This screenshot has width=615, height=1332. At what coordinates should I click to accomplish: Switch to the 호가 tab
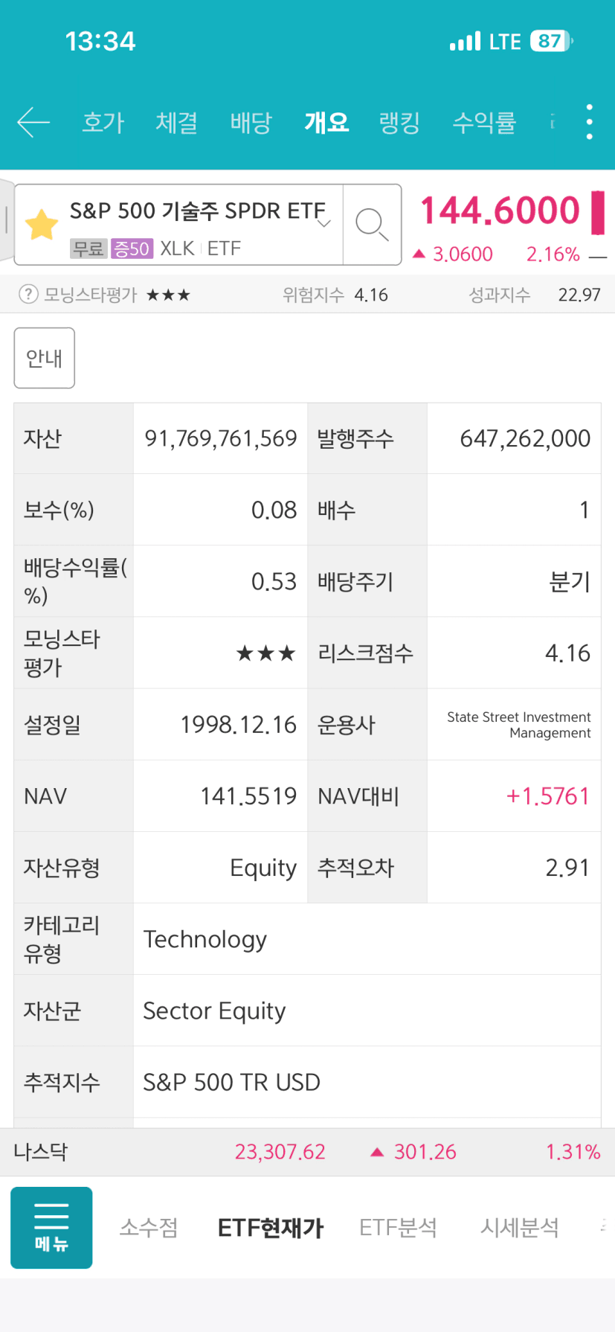(103, 122)
